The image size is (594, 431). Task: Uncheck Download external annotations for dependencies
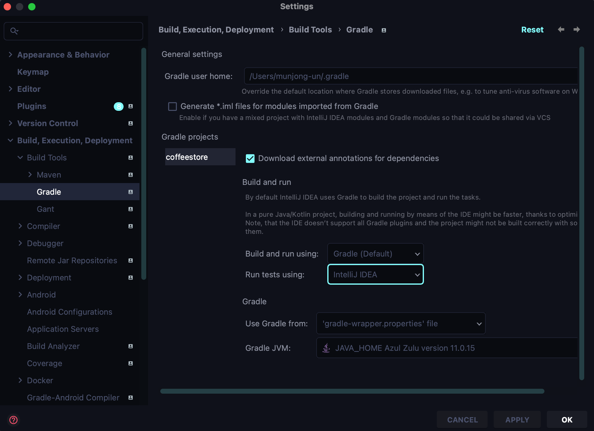point(250,159)
